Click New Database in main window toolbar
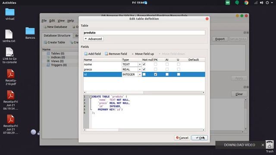Screen dimensions: 276x155 [55, 27]
